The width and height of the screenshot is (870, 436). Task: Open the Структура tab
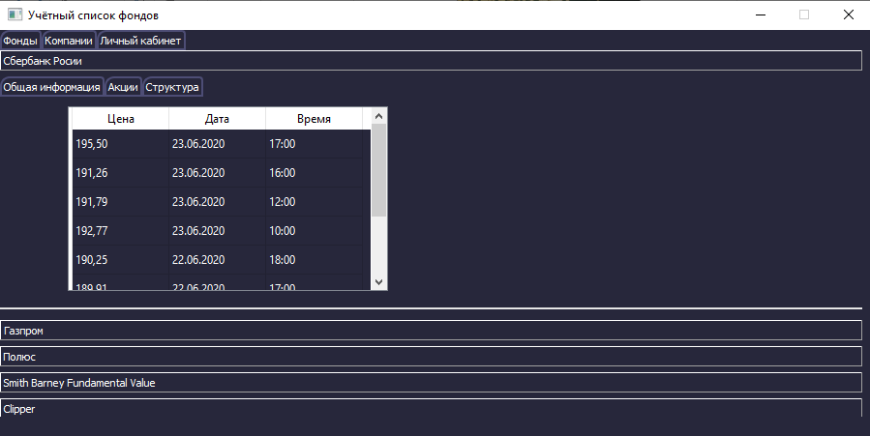(x=172, y=87)
